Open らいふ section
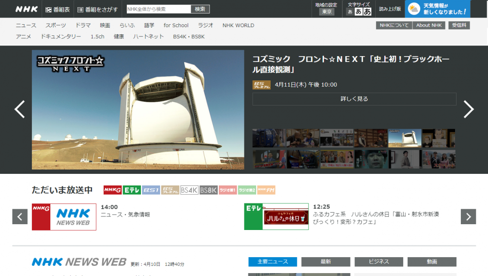 pyautogui.click(x=127, y=26)
